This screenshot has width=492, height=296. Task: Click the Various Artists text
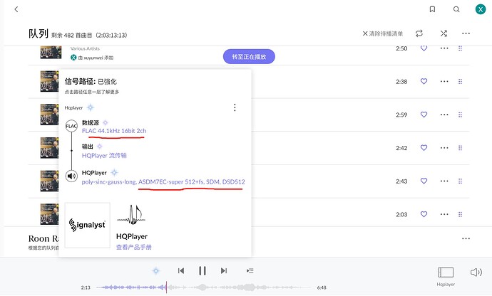point(85,48)
